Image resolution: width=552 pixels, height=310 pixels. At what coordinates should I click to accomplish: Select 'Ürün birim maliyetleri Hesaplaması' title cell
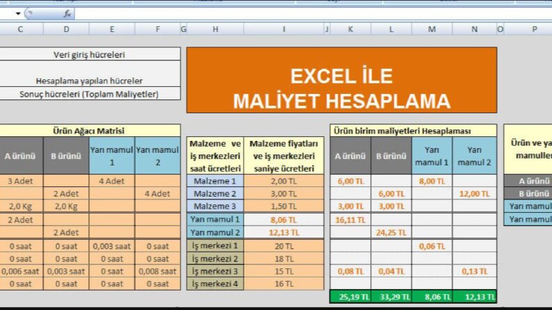pyautogui.click(x=413, y=131)
